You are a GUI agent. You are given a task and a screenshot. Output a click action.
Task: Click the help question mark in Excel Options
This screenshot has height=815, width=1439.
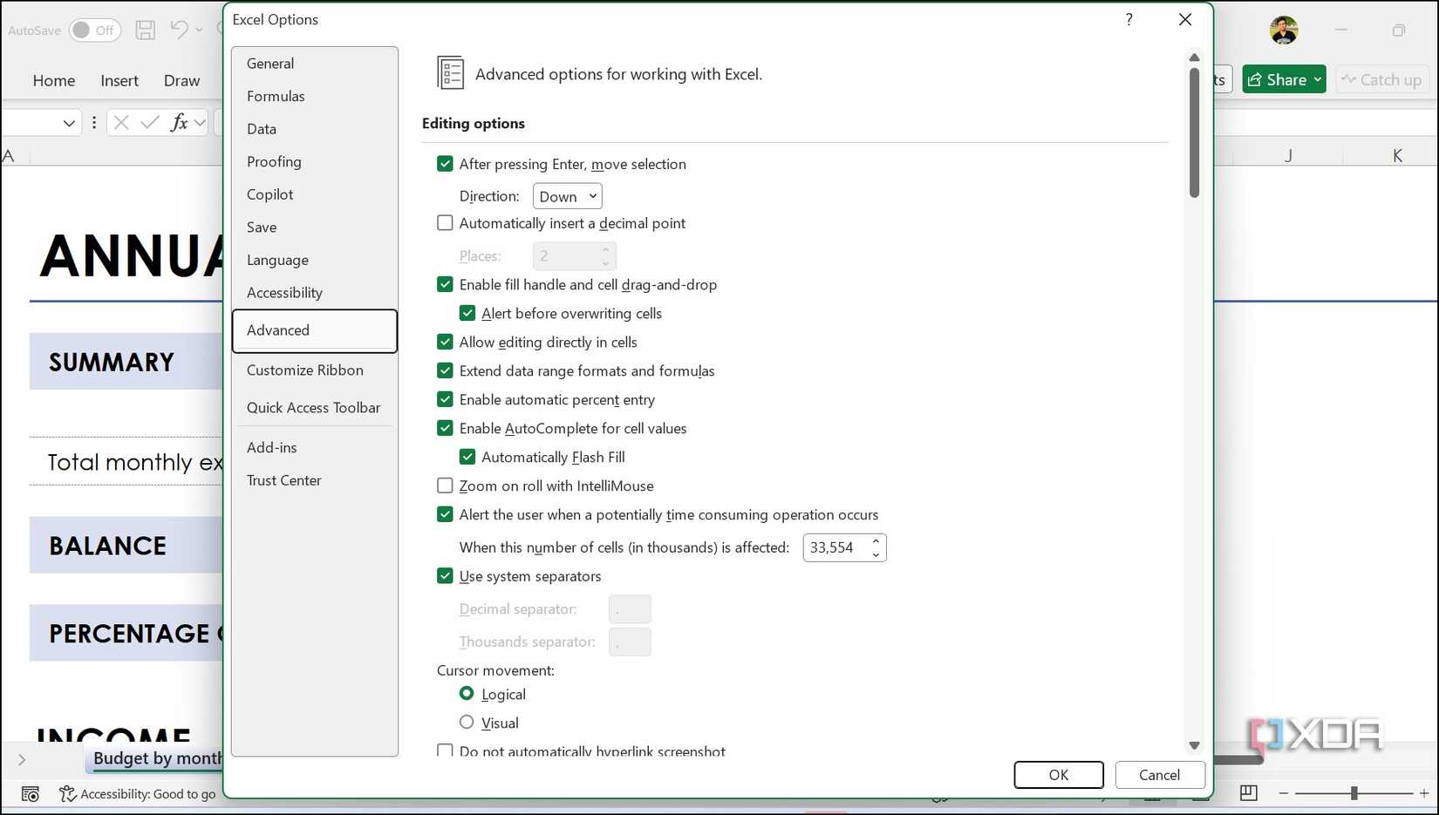coord(1129,19)
